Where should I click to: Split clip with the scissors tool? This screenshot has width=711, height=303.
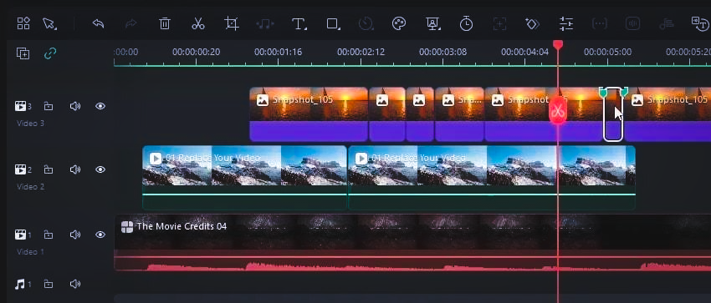(197, 23)
